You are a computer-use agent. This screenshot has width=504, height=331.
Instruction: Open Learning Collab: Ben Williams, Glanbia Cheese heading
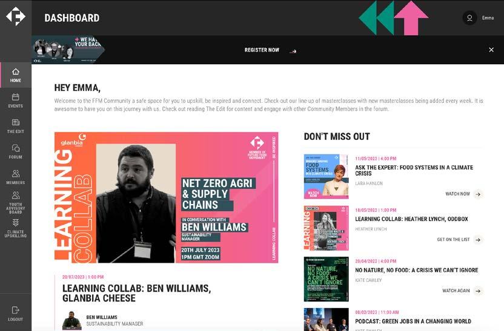pos(137,293)
